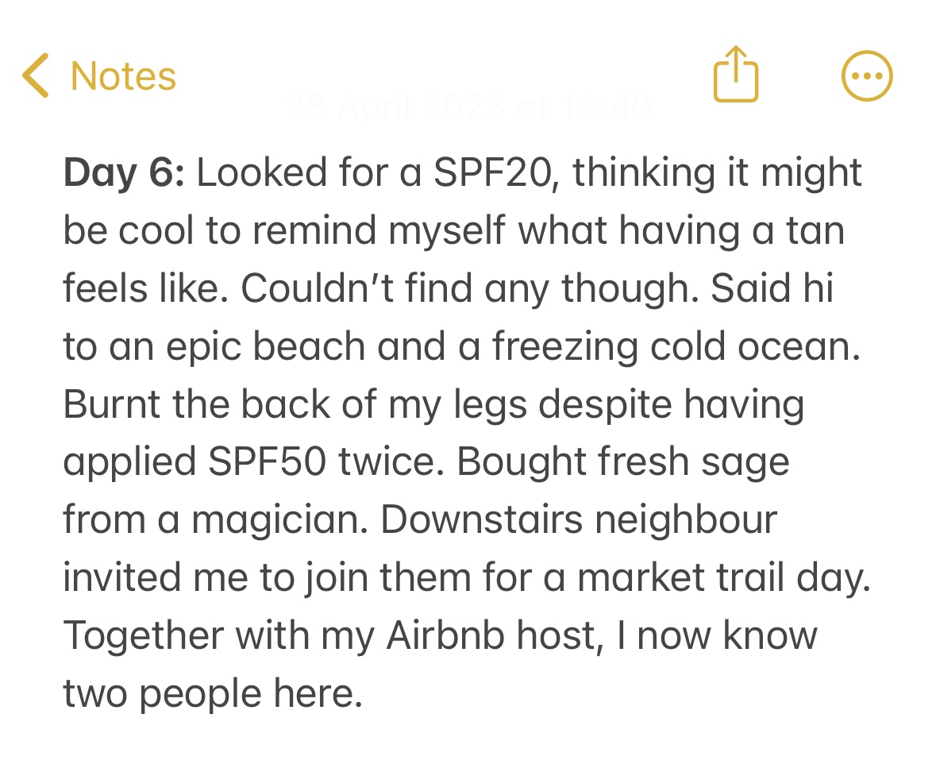Tap the faint note date timestamp

pyautogui.click(x=468, y=106)
